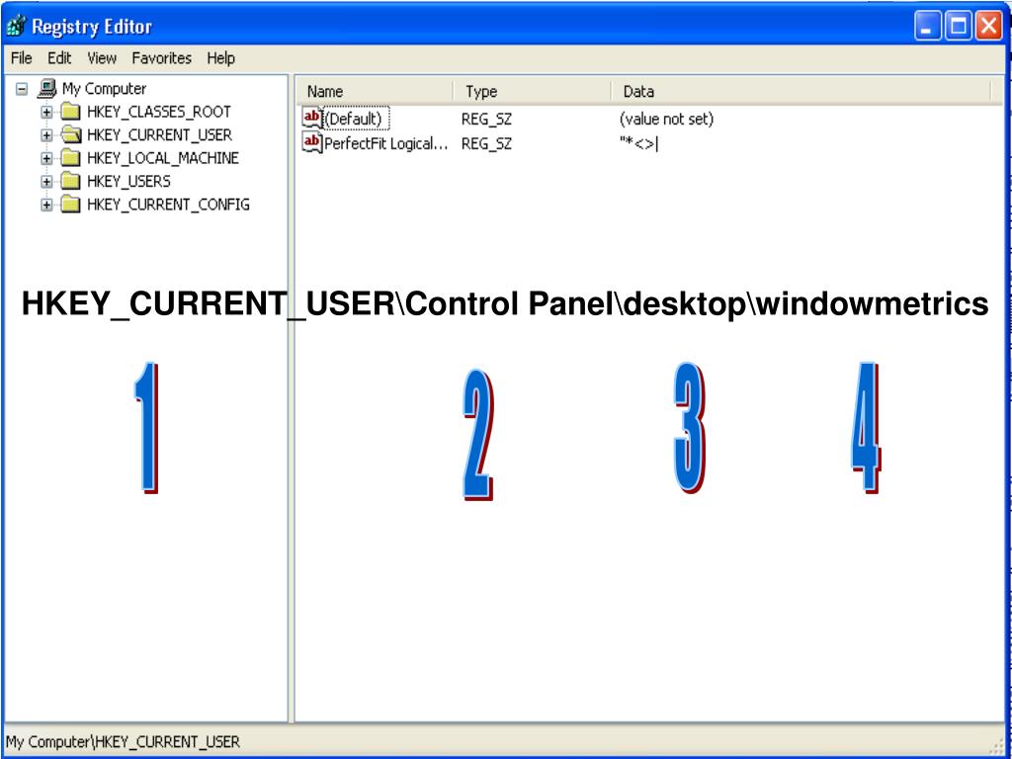This screenshot has width=1012, height=759.
Task: Maximize the Registry Editor window
Action: pos(959,27)
